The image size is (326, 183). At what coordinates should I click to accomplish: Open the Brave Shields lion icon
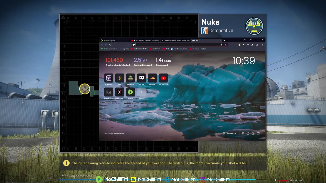pos(221,45)
